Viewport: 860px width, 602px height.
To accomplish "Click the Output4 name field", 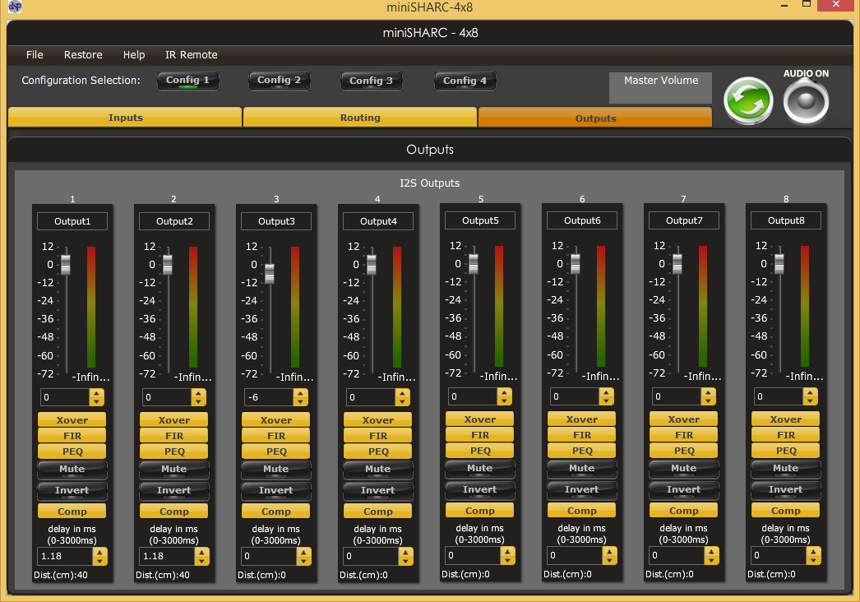I will [378, 221].
